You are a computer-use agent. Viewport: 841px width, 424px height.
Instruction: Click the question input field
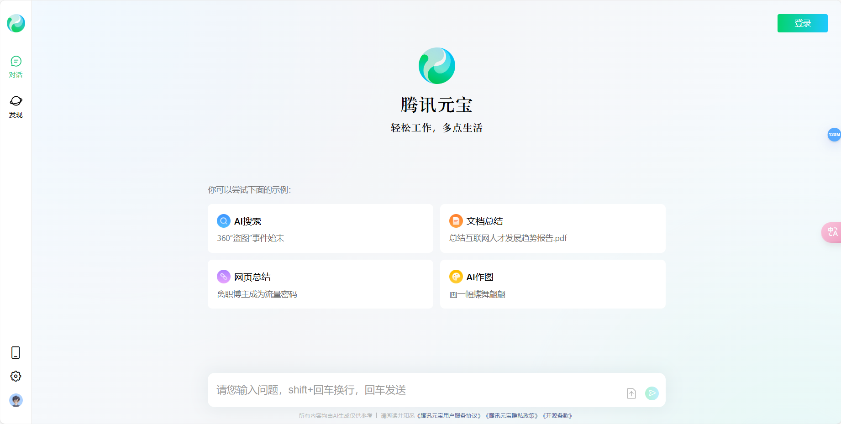pyautogui.click(x=411, y=390)
